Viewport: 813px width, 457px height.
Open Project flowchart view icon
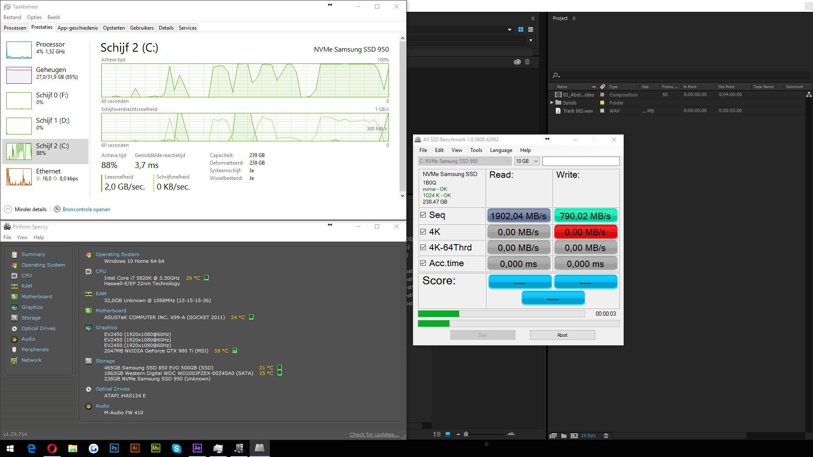pyautogui.click(x=809, y=95)
